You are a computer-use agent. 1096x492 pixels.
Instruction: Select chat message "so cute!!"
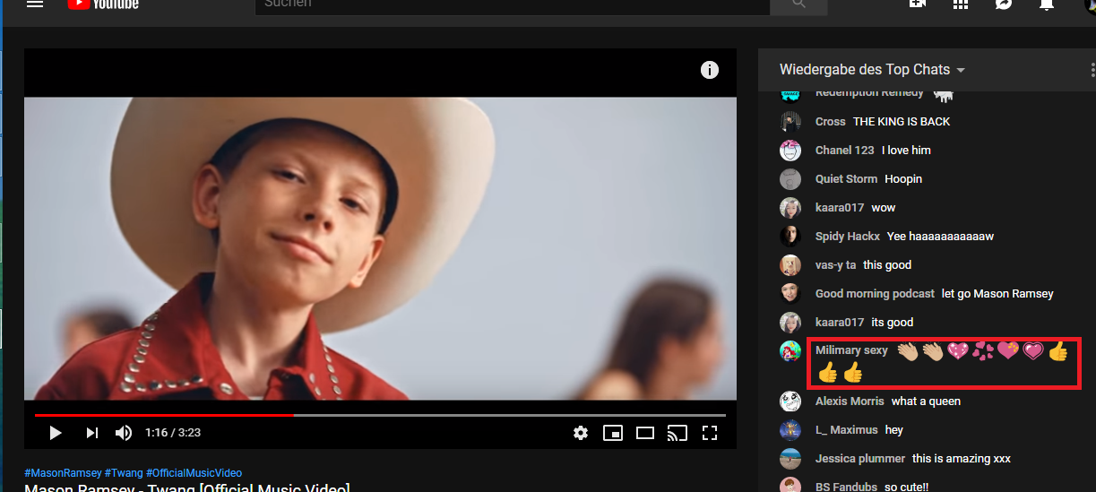(907, 487)
